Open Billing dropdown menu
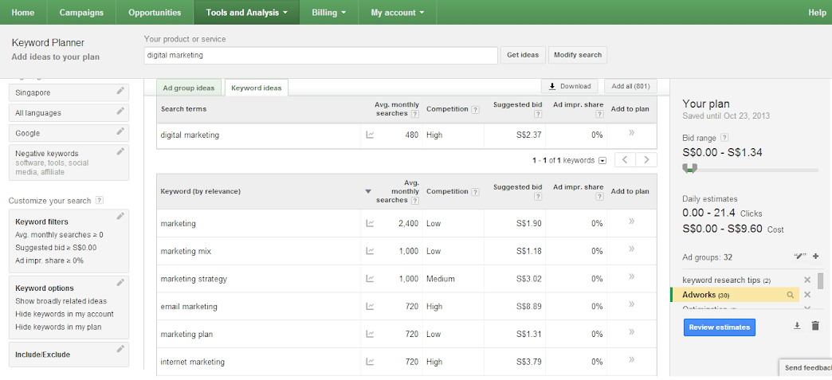832x380 pixels. click(x=329, y=12)
